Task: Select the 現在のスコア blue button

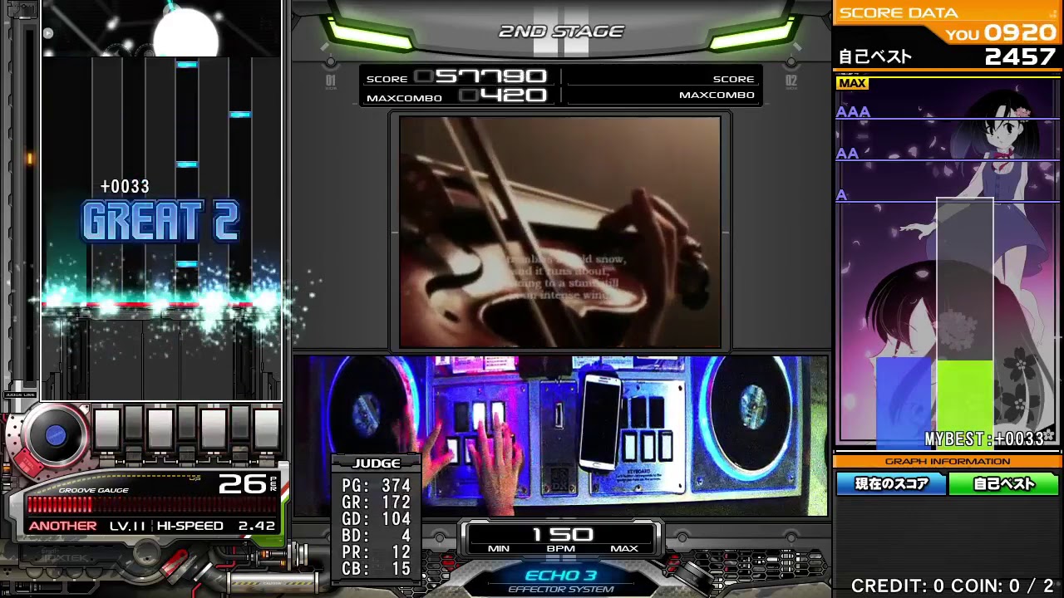Action: tap(890, 483)
